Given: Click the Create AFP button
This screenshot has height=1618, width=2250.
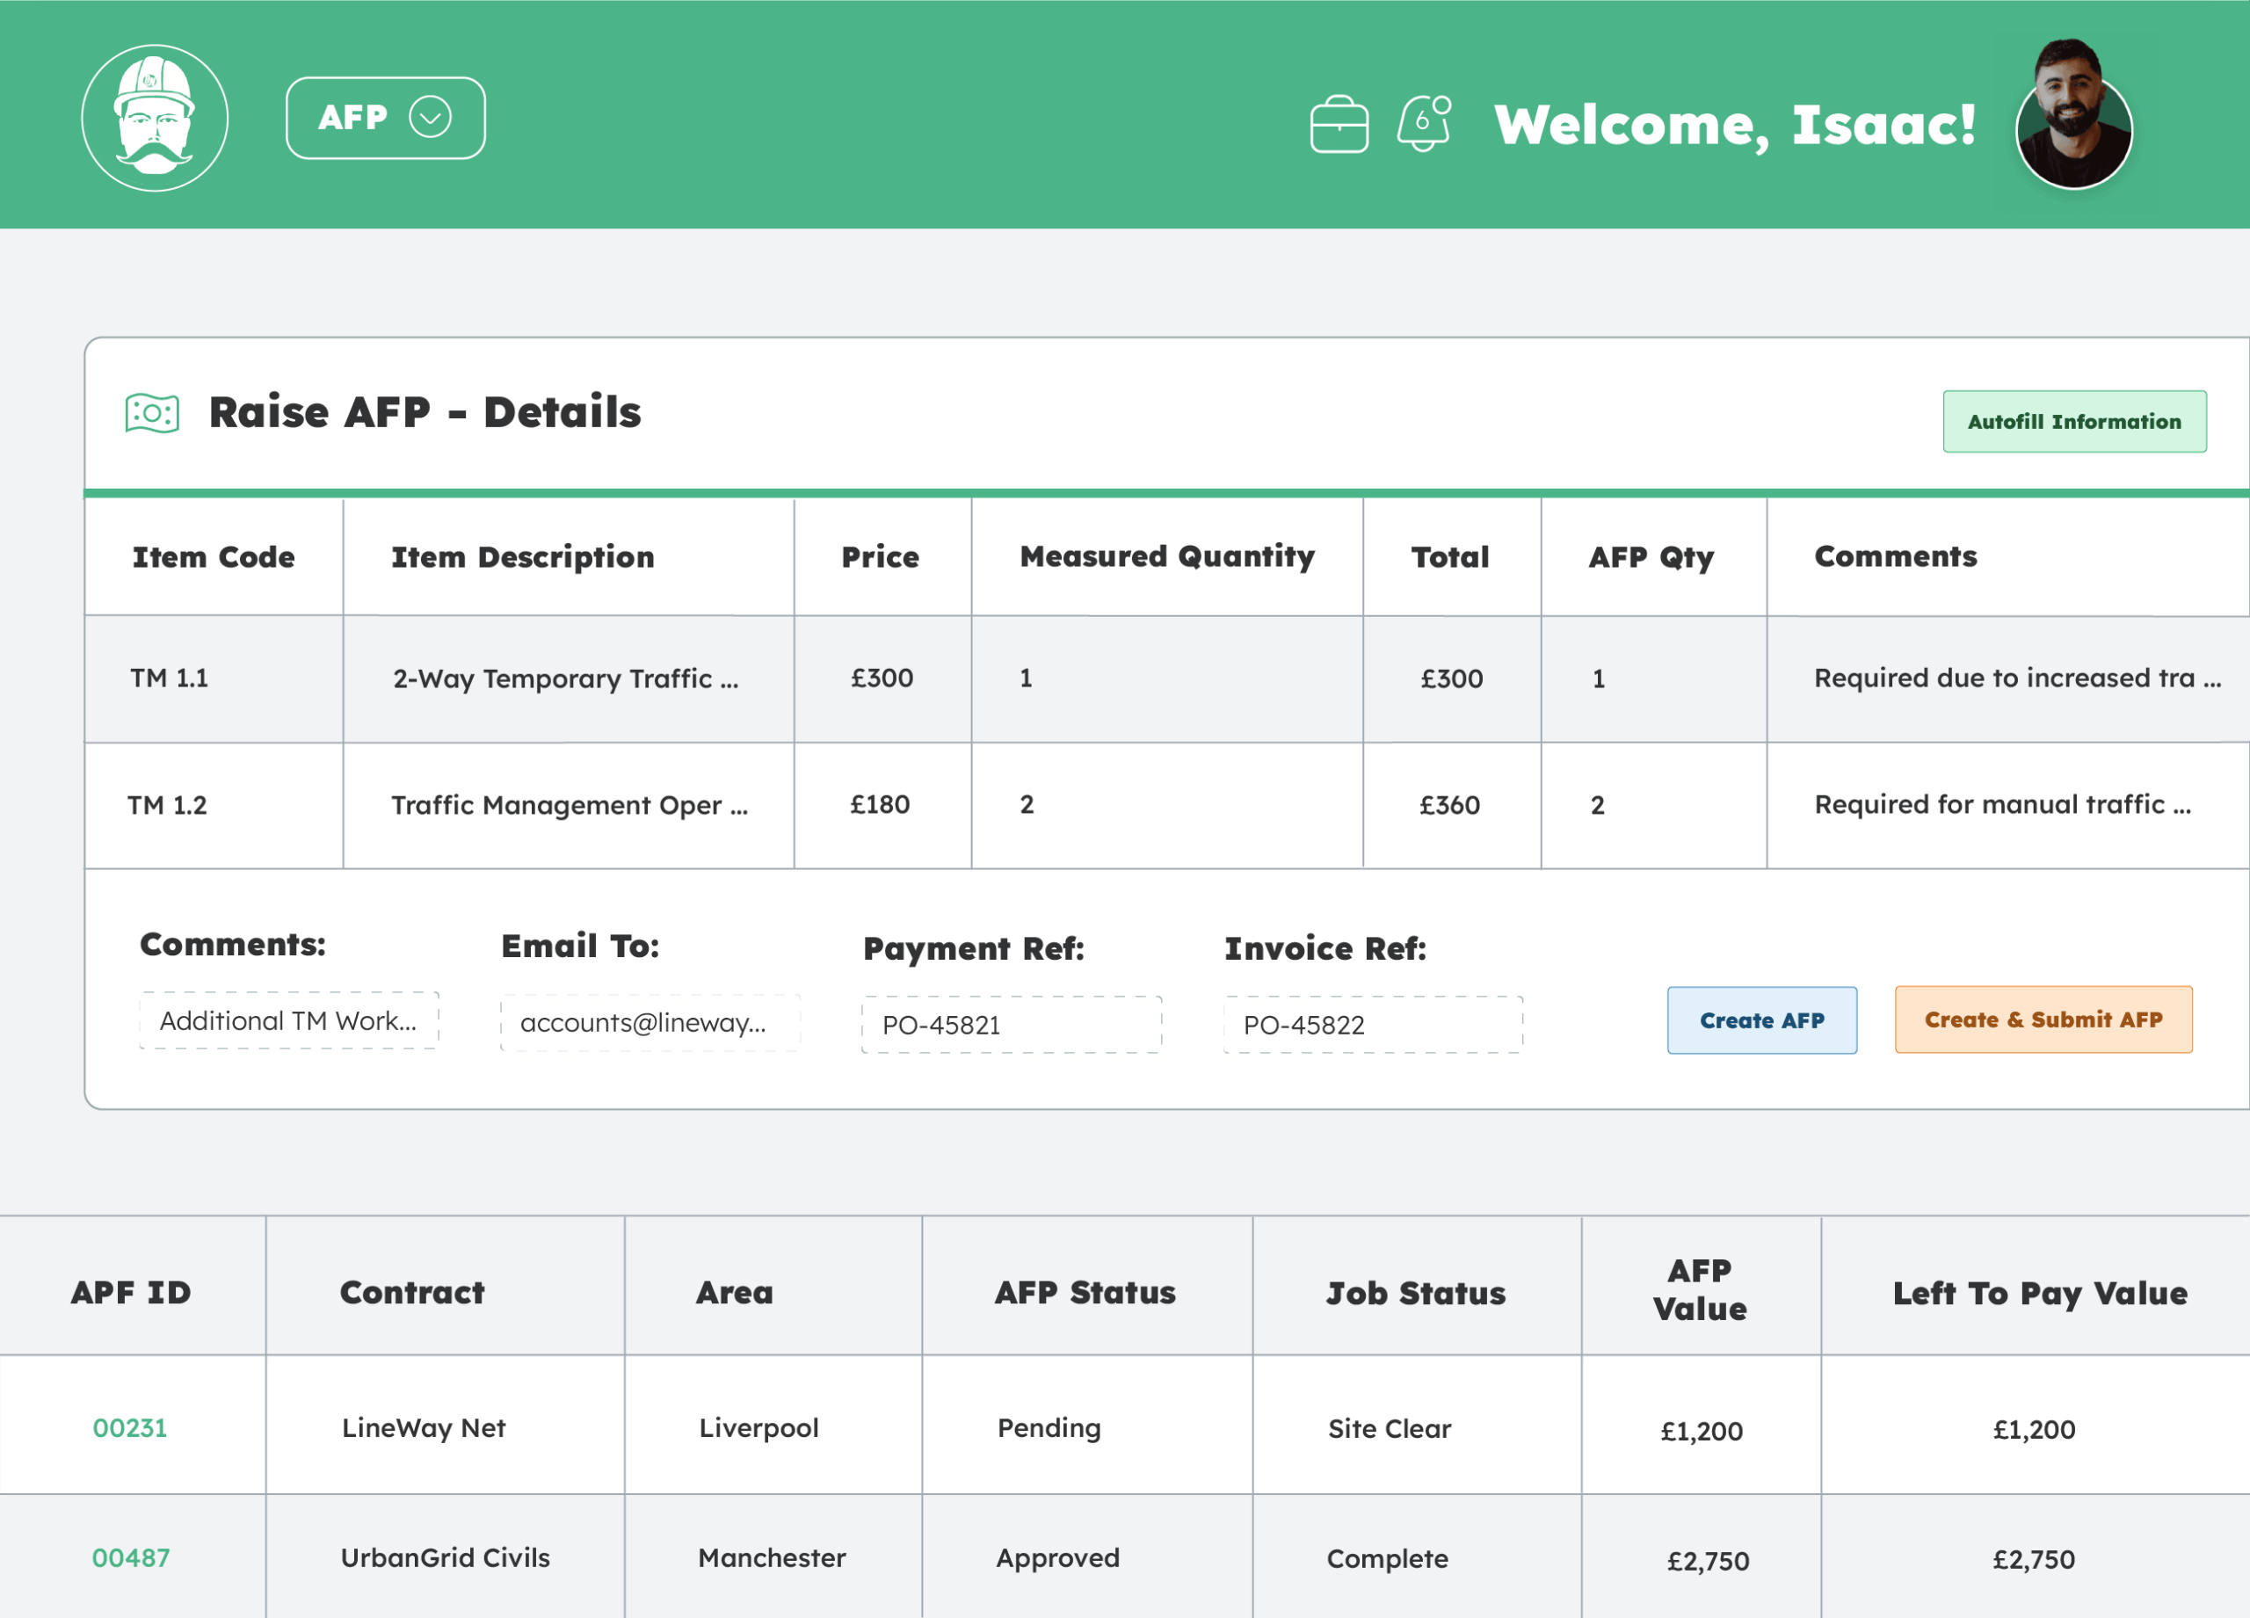Looking at the screenshot, I should point(1762,1019).
